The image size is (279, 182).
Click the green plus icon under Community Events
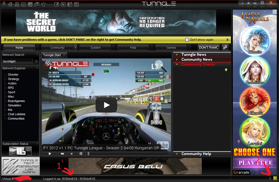(226, 70)
